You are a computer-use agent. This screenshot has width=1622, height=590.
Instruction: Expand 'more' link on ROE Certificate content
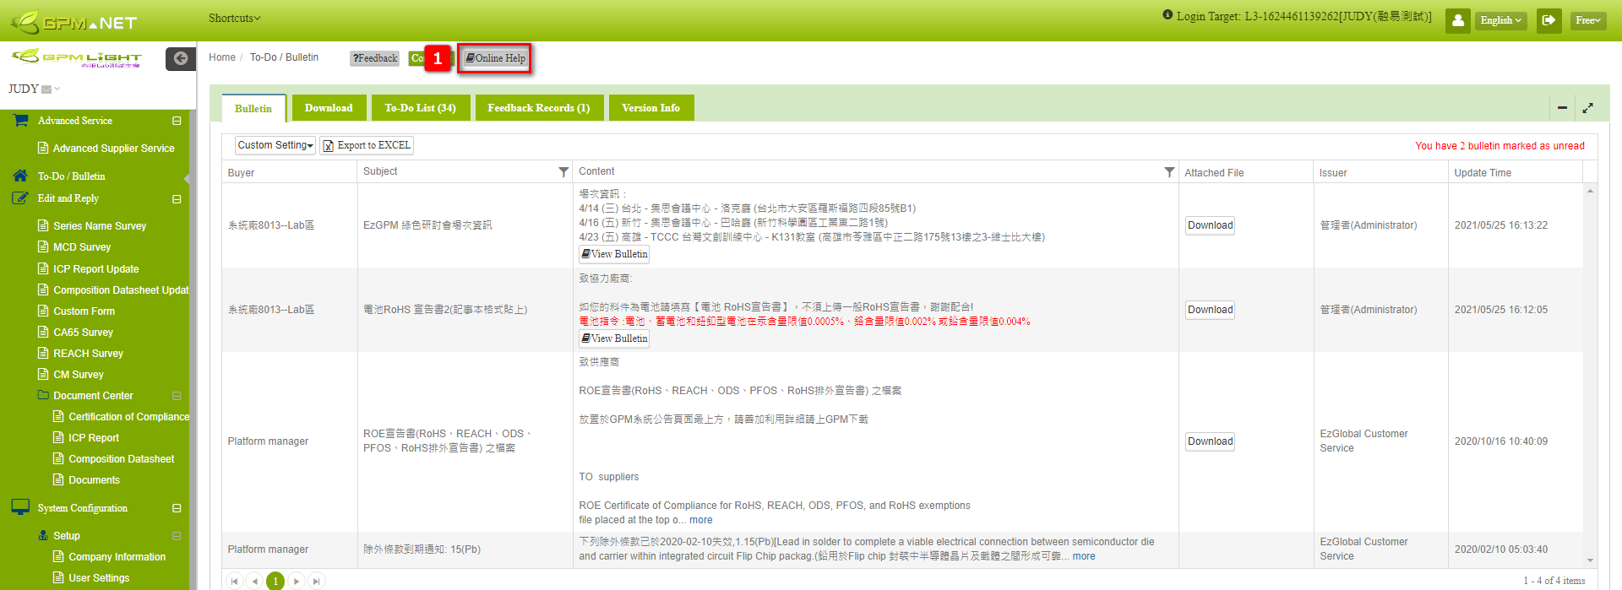click(x=700, y=520)
